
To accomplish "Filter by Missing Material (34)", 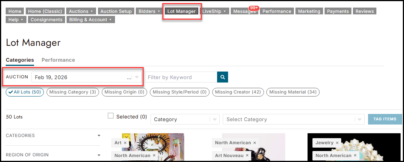I will pos(293,92).
